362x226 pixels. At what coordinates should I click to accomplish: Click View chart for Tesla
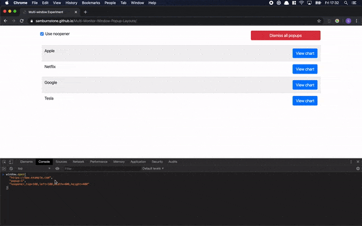coord(305,101)
